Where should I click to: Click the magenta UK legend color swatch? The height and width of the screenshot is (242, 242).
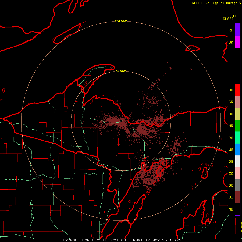(x=237, y=42)
